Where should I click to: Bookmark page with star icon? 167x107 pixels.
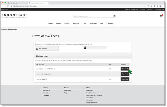pos(151,6)
